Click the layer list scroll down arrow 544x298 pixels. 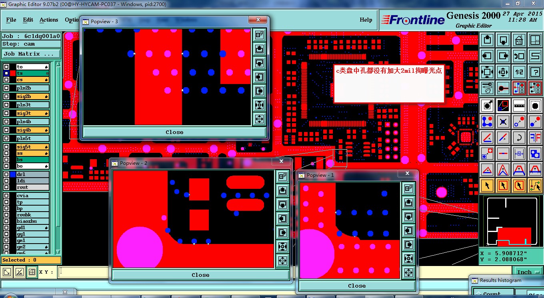pos(58,252)
